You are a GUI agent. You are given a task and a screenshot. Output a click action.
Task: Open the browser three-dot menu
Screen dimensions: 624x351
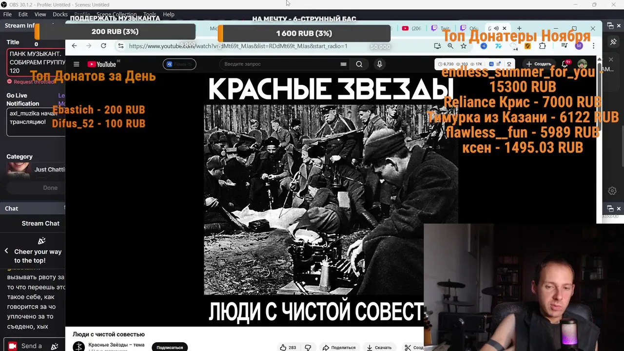pos(593,46)
